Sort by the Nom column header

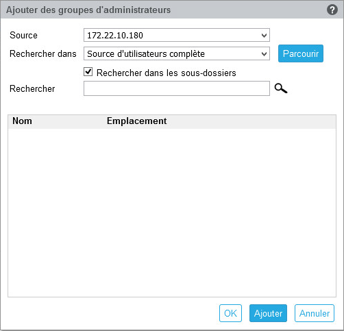22,121
